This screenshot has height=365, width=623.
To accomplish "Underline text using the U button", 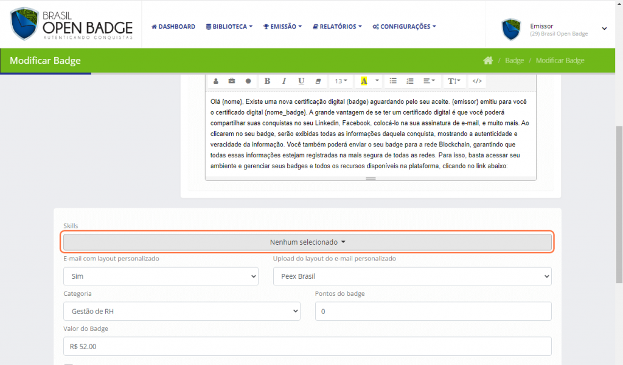I will tap(301, 81).
